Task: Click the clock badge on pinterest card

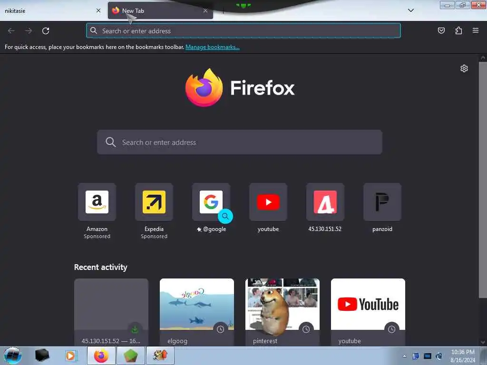Action: pyautogui.click(x=306, y=329)
